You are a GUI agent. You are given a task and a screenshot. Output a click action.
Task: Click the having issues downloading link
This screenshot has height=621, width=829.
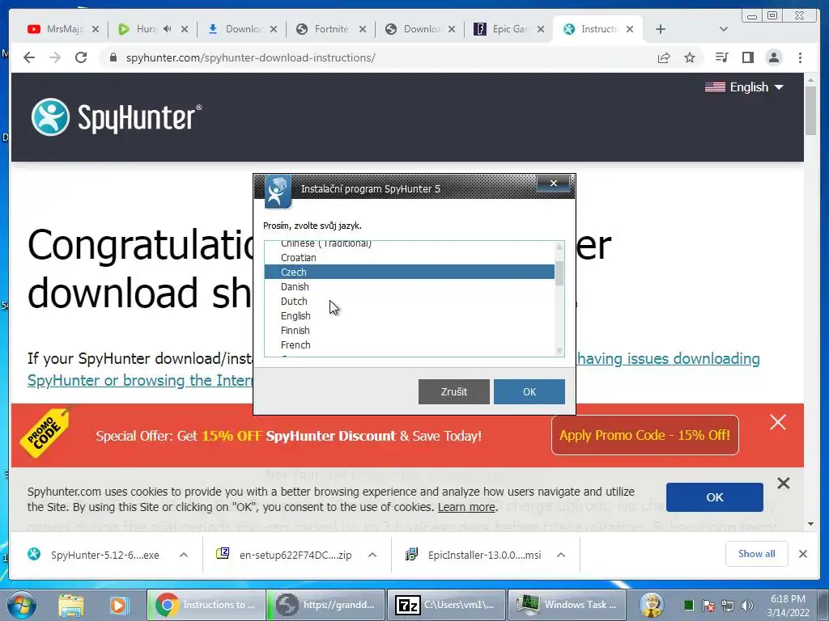click(668, 358)
